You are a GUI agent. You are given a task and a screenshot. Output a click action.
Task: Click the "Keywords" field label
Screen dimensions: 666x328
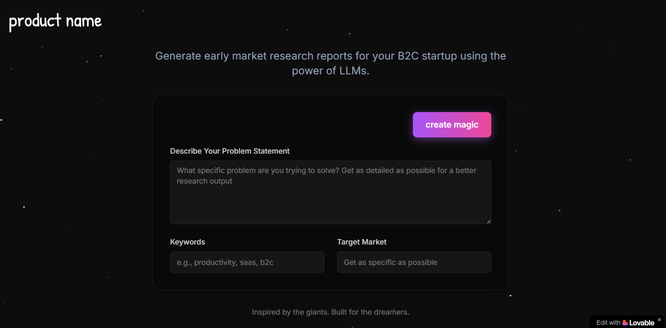click(187, 242)
